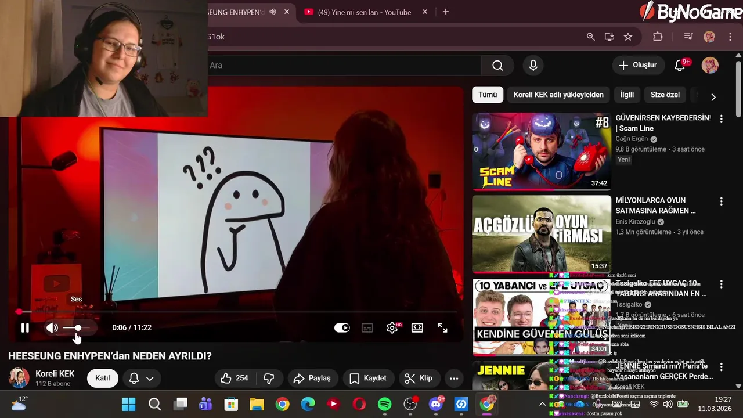Click the search magnifier button
This screenshot has height=418, width=743.
click(x=497, y=65)
